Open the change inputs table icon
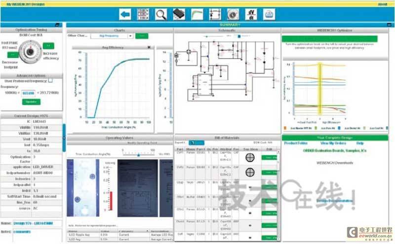 click(143, 14)
